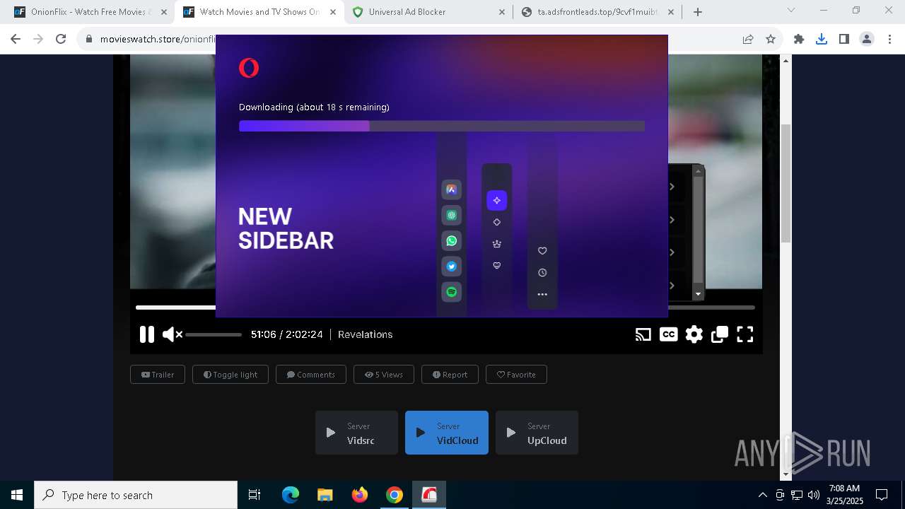
Task: Open Chrome downloads icon
Action: (x=822, y=40)
